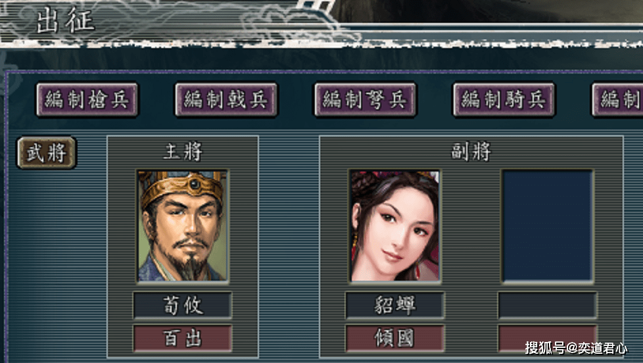
Task: Open the 武將 officer selection button
Action: click(x=47, y=153)
